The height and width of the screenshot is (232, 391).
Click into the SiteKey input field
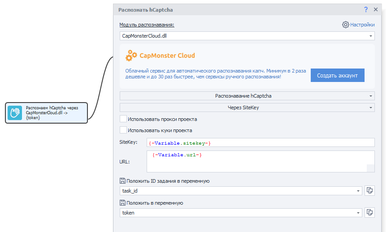tap(261, 142)
